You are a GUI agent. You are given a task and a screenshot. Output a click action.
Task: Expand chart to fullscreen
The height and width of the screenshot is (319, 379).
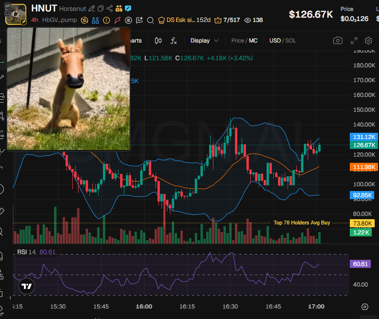(354, 41)
